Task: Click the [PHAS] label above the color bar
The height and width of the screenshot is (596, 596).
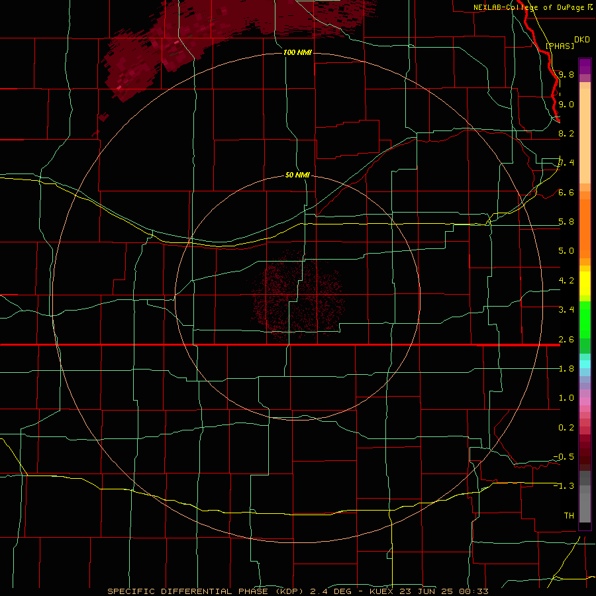Action: [x=560, y=46]
